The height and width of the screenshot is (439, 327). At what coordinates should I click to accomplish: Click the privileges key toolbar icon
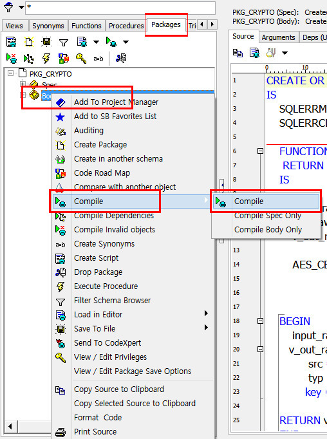click(x=81, y=58)
